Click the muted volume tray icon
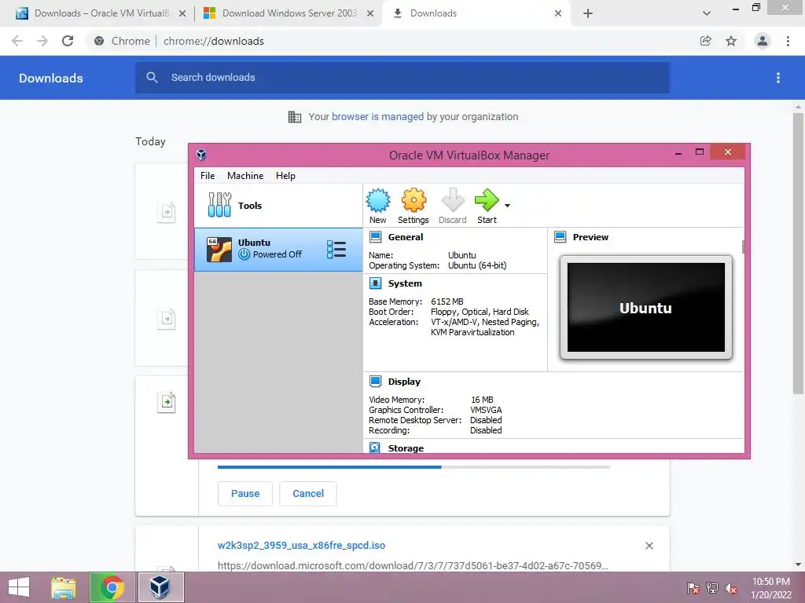 tap(731, 588)
